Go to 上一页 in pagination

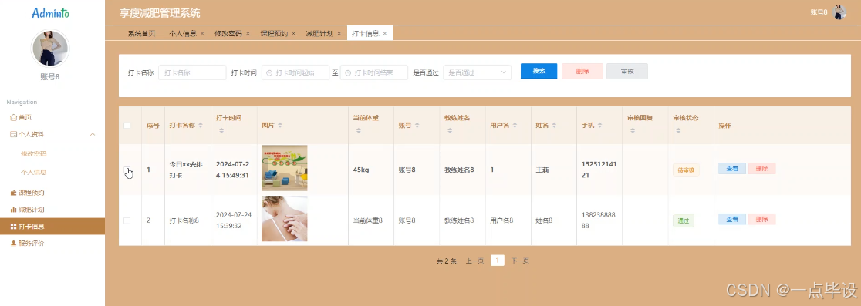tap(474, 261)
